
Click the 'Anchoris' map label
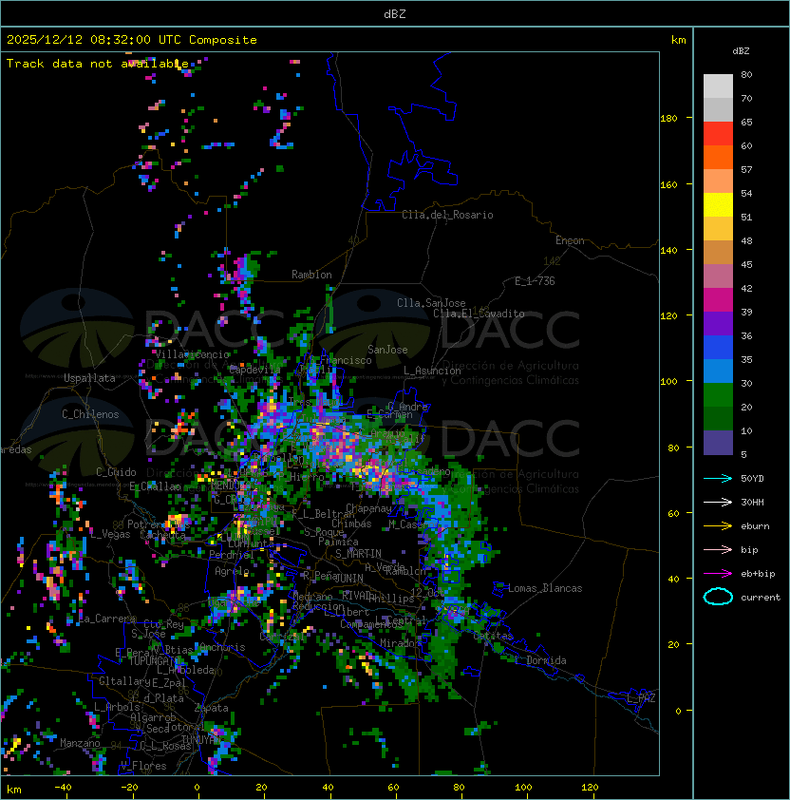pos(222,647)
